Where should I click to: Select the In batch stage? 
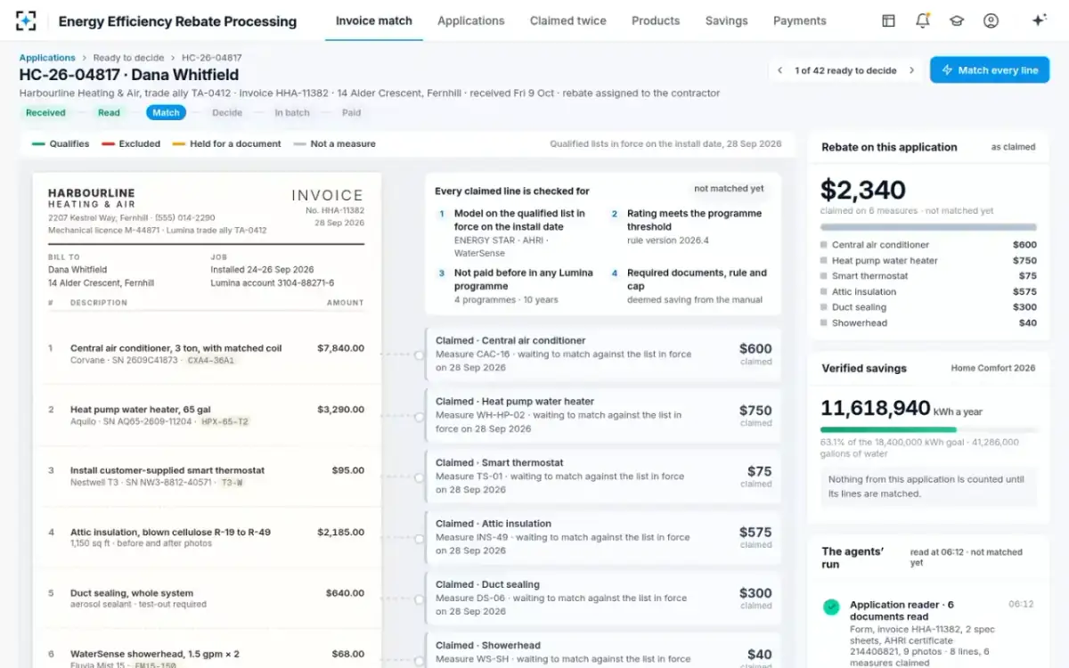(292, 113)
